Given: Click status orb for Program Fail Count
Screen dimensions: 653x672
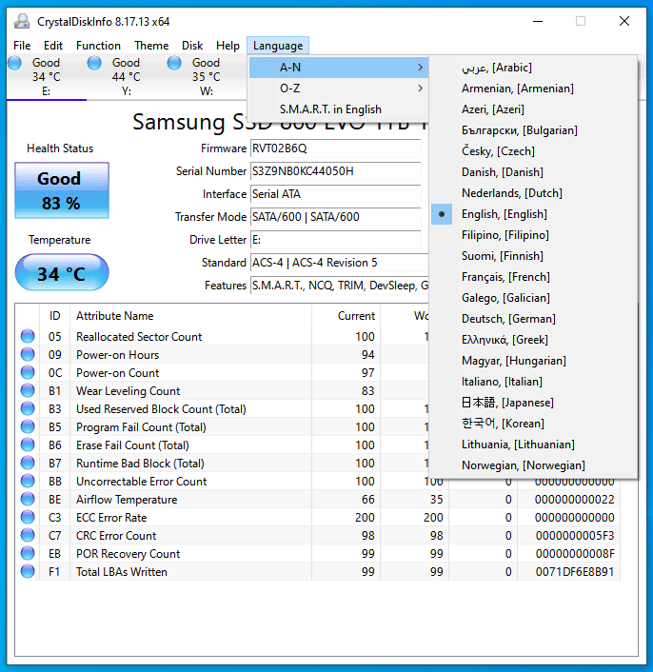Looking at the screenshot, I should [28, 426].
